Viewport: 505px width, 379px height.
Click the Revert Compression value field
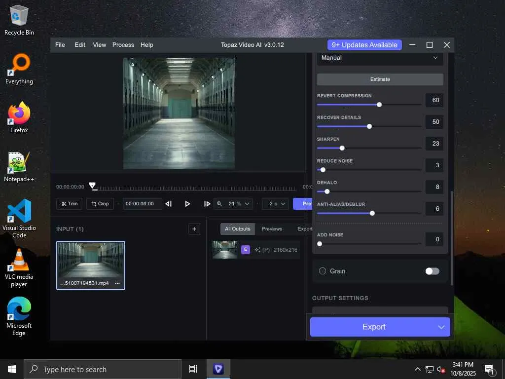(x=435, y=101)
